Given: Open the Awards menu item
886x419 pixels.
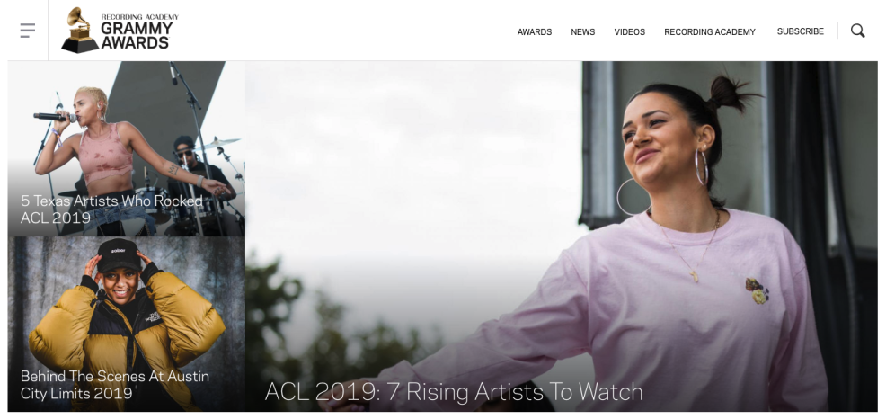Looking at the screenshot, I should pyautogui.click(x=535, y=32).
